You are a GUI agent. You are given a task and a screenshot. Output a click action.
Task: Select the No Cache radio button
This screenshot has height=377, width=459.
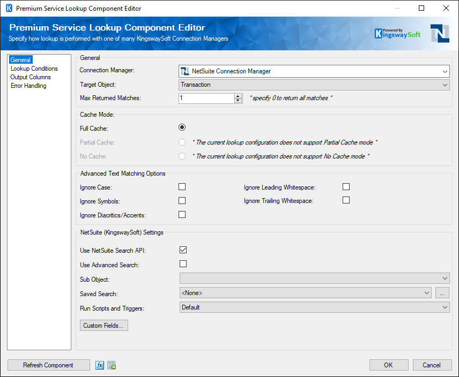pos(182,156)
